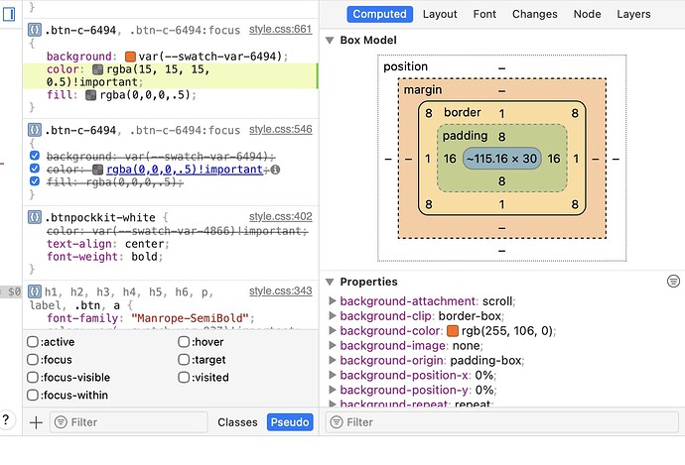685x465 pixels.
Task: Click filter icon in styles Filter field
Action: (61, 422)
